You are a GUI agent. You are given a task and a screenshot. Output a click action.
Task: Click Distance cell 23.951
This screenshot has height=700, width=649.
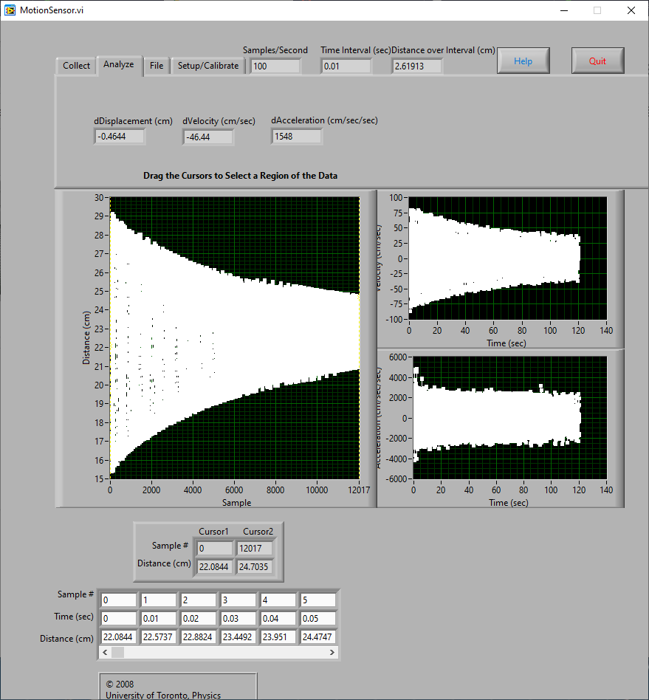pyautogui.click(x=278, y=637)
